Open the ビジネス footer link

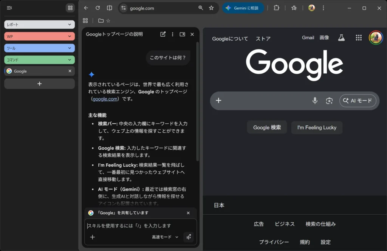click(x=285, y=224)
